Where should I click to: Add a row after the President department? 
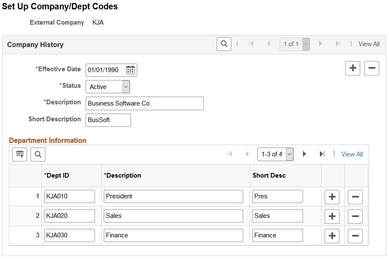[x=332, y=197]
